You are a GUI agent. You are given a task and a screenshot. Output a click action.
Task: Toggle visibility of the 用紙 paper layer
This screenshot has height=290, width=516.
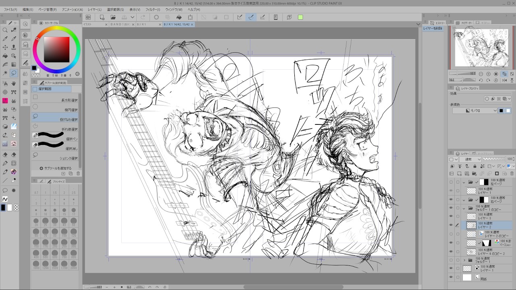tap(451, 278)
